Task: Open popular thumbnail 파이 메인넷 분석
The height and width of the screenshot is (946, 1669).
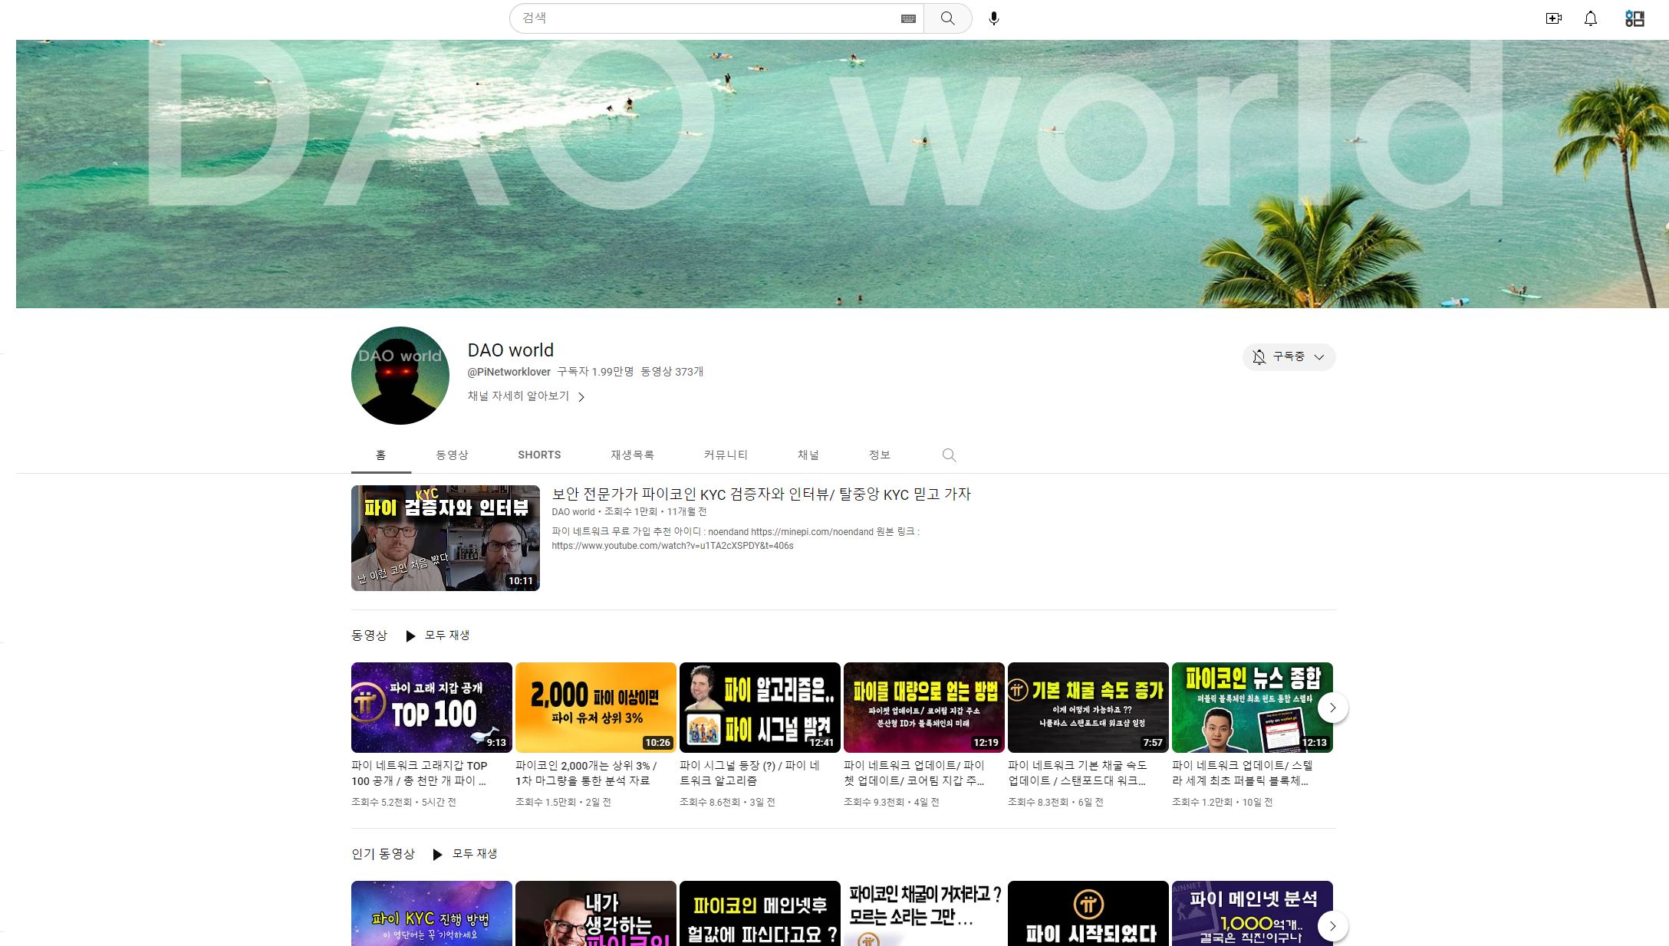Action: 1253,913
